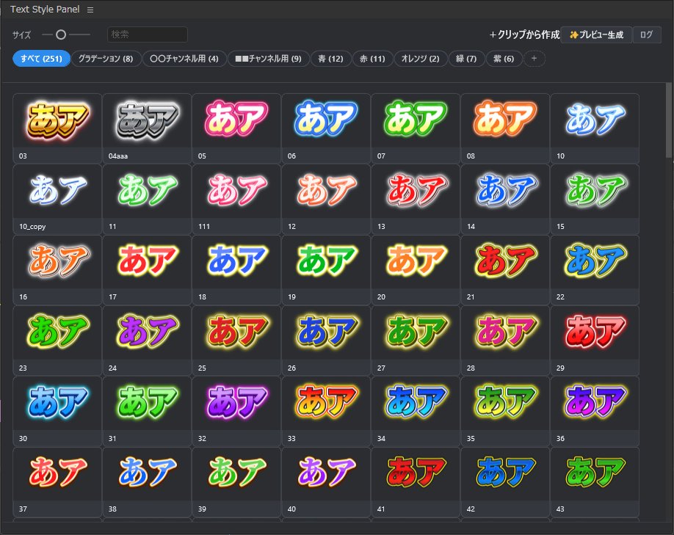Image resolution: width=674 pixels, height=535 pixels.
Task: Select green gradient style thumbnail 35
Action: click(x=505, y=411)
